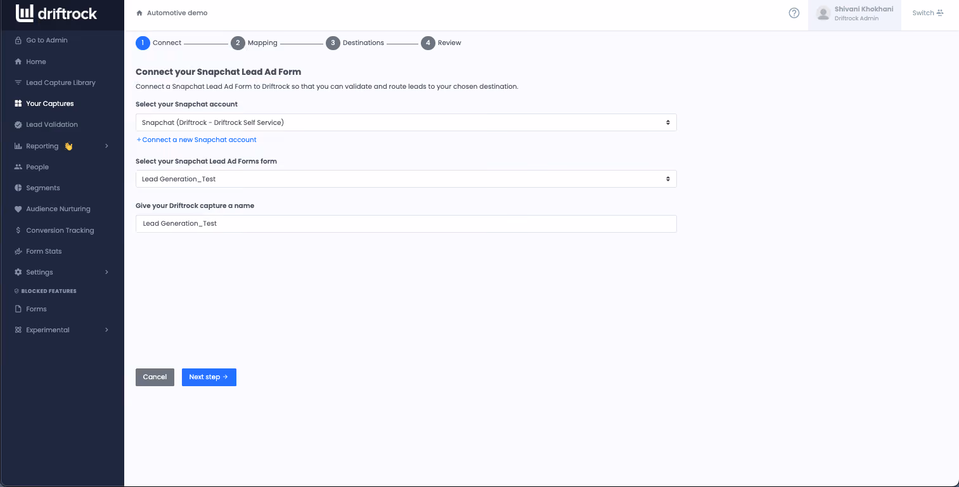Open Shivani Khokhani user profile menu

(854, 14)
